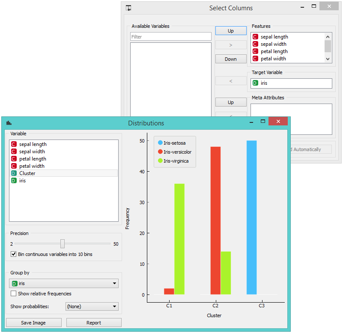Screen dimensions: 343x333
Task: Click the iris Target Variable icon
Action: pyautogui.click(x=256, y=83)
